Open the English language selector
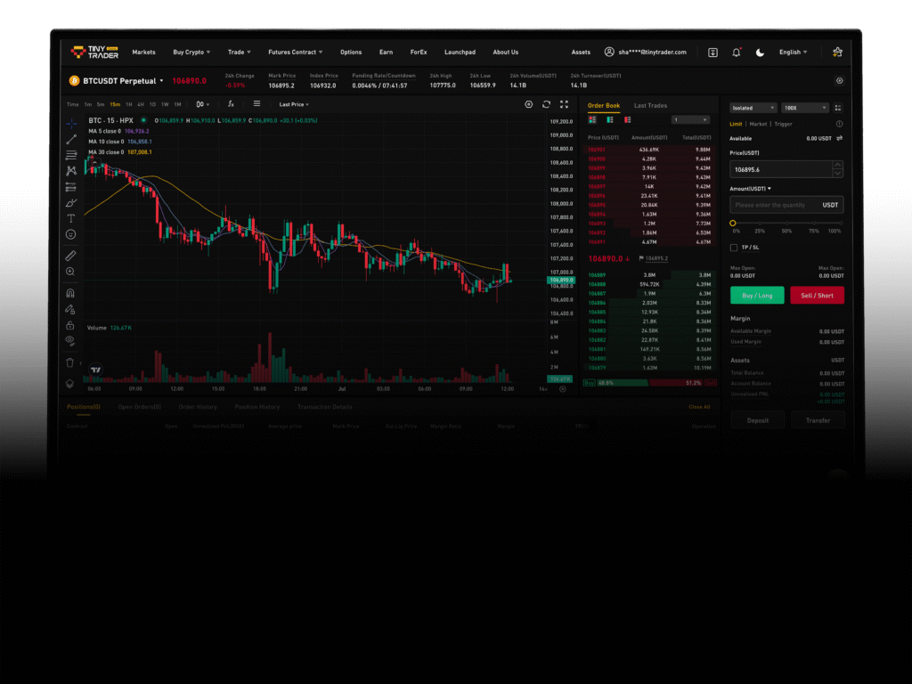Screen dimensions: 912x684 793,53
